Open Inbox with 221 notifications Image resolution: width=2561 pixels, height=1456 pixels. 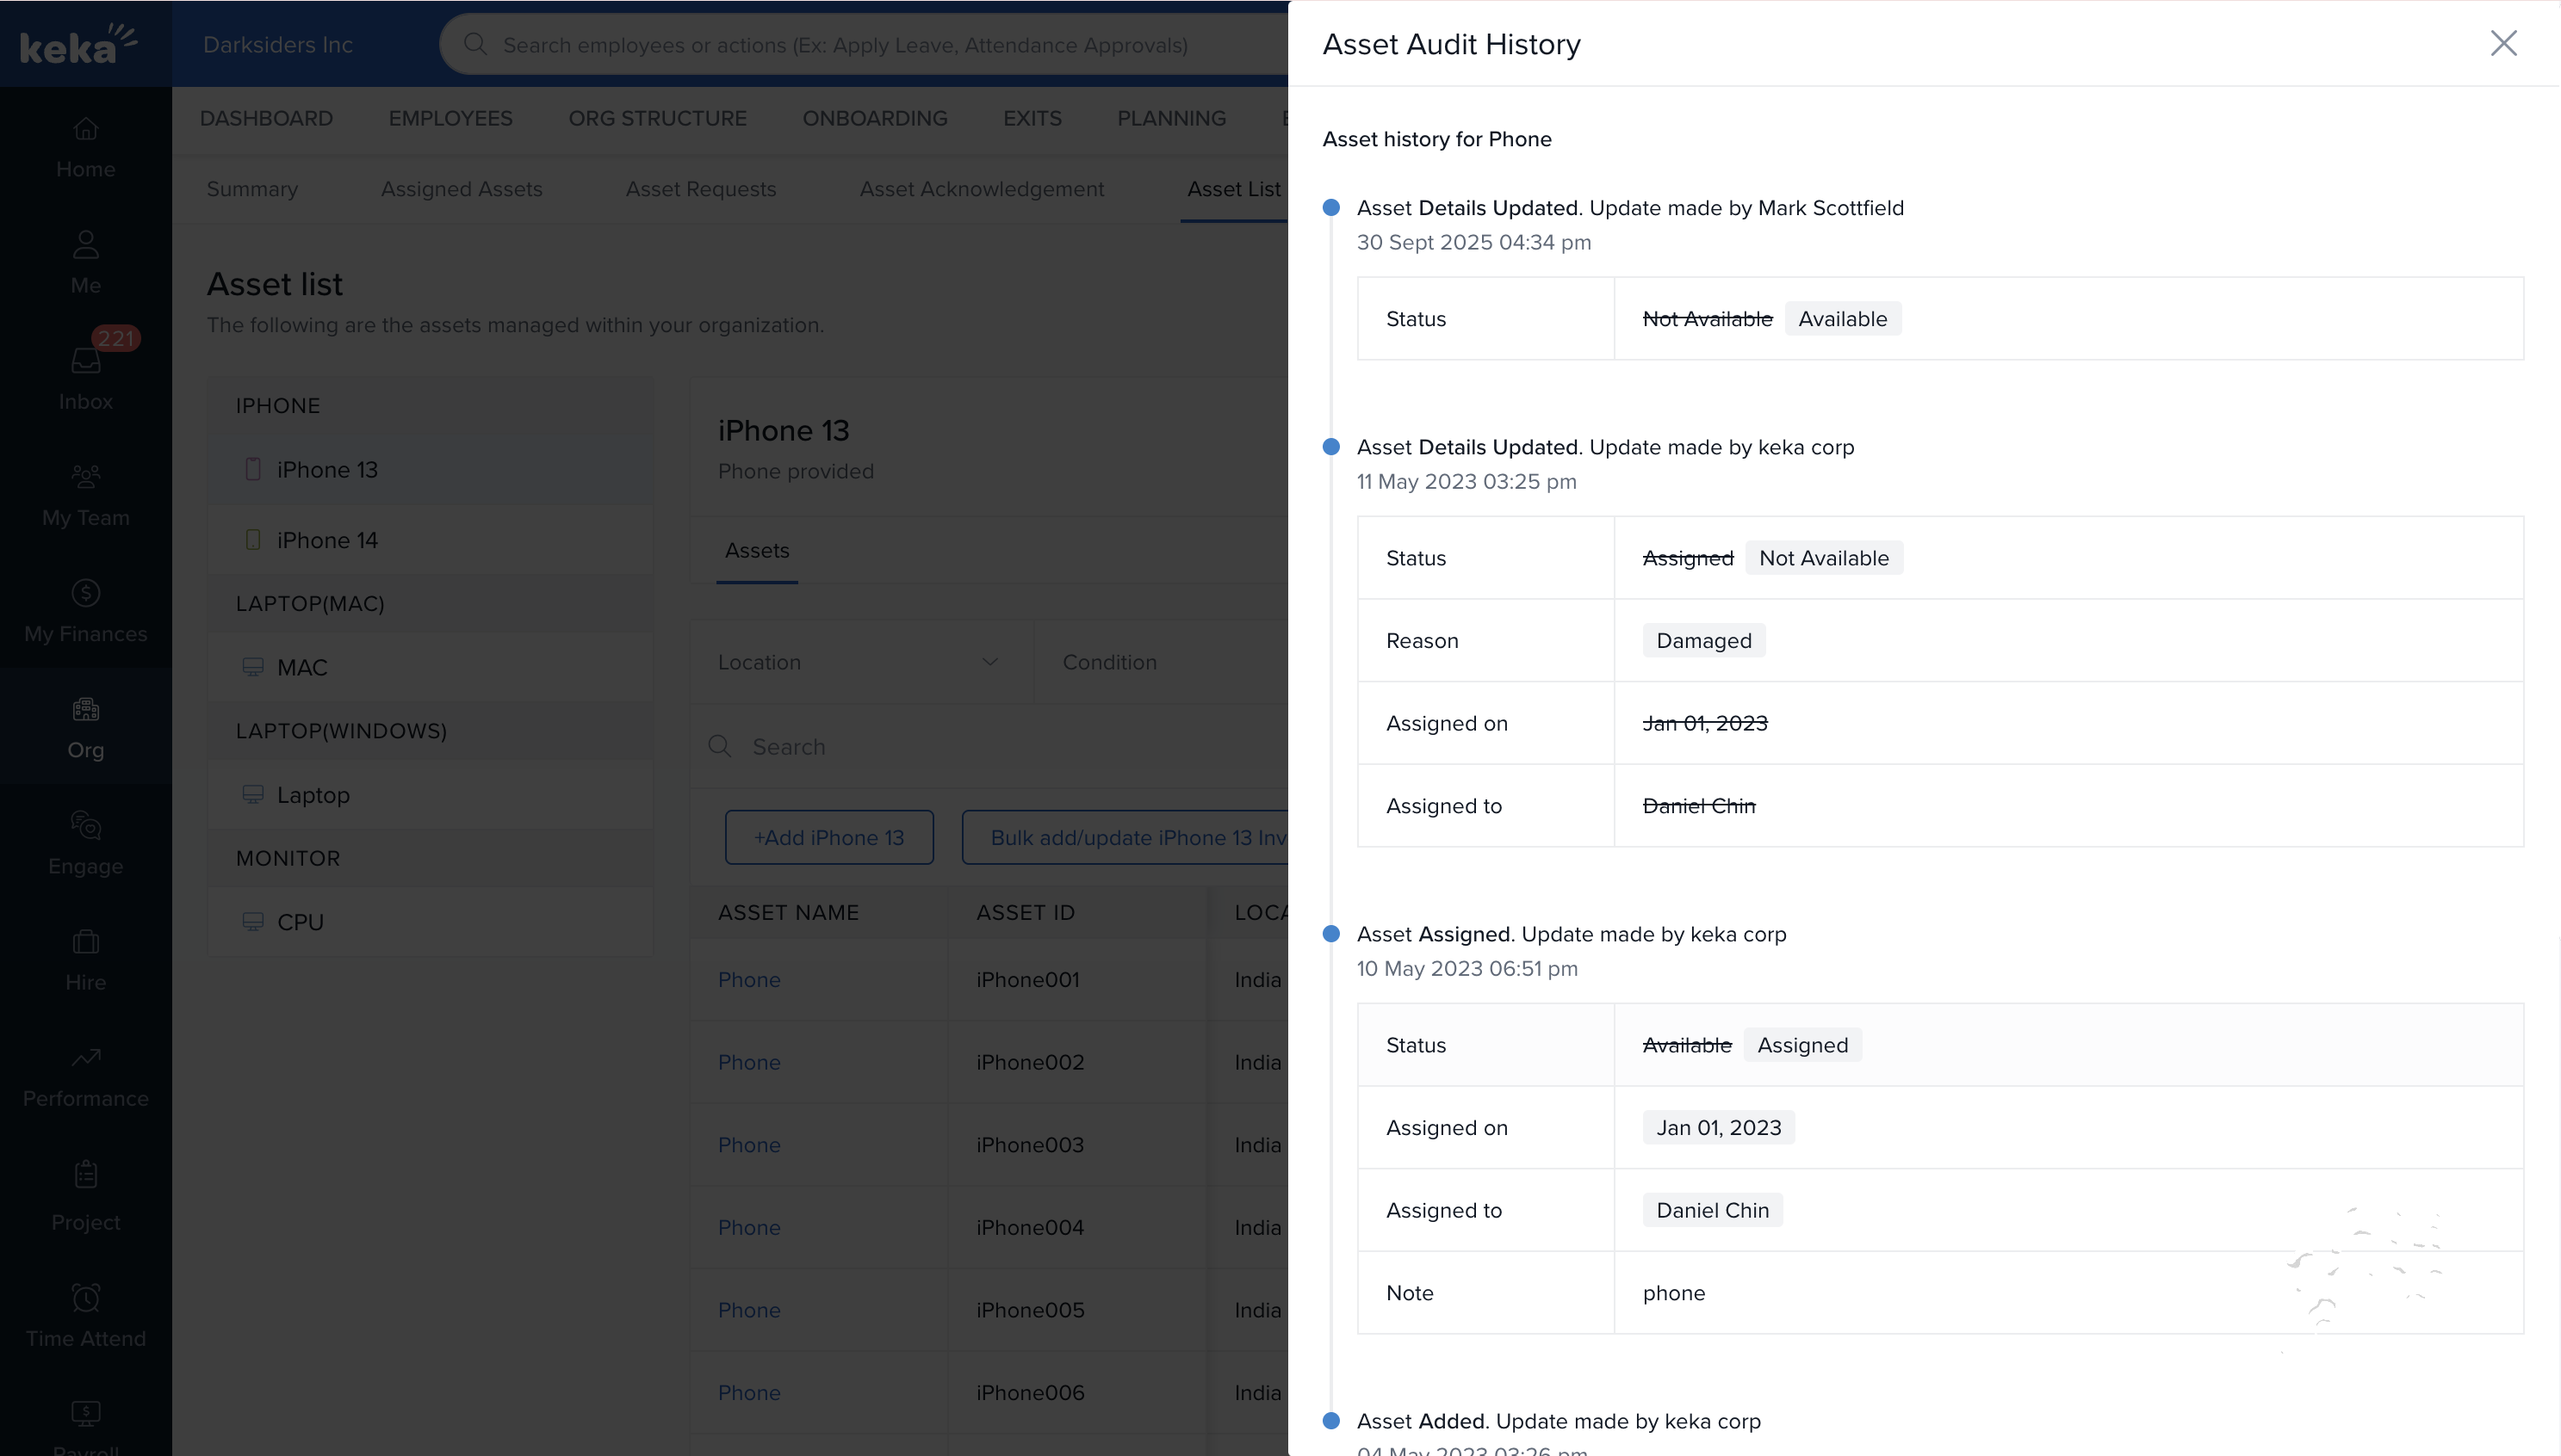(x=85, y=361)
